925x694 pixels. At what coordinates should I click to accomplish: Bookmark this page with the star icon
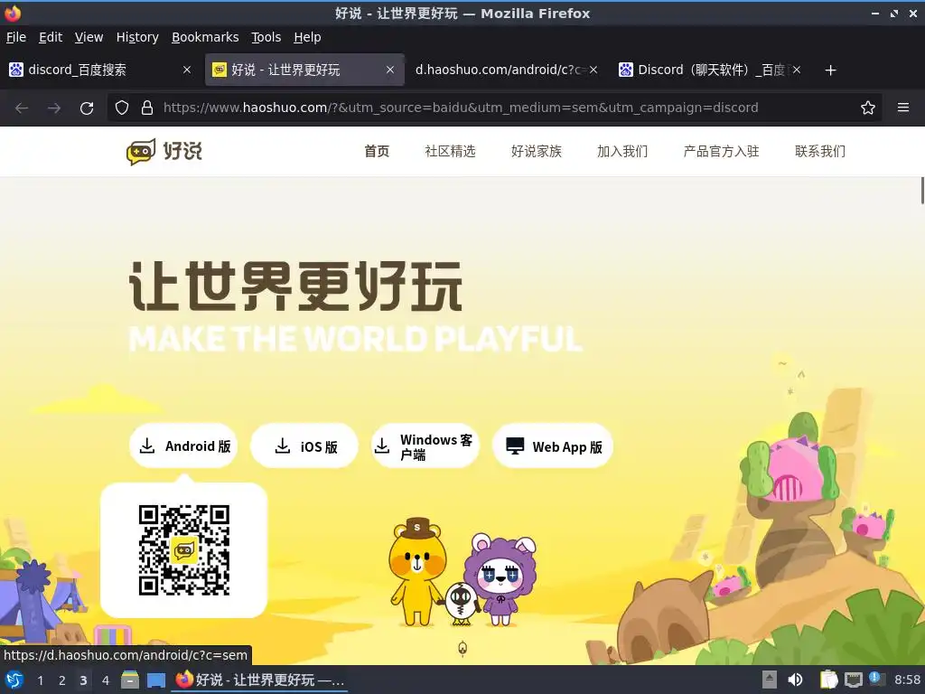click(x=868, y=108)
